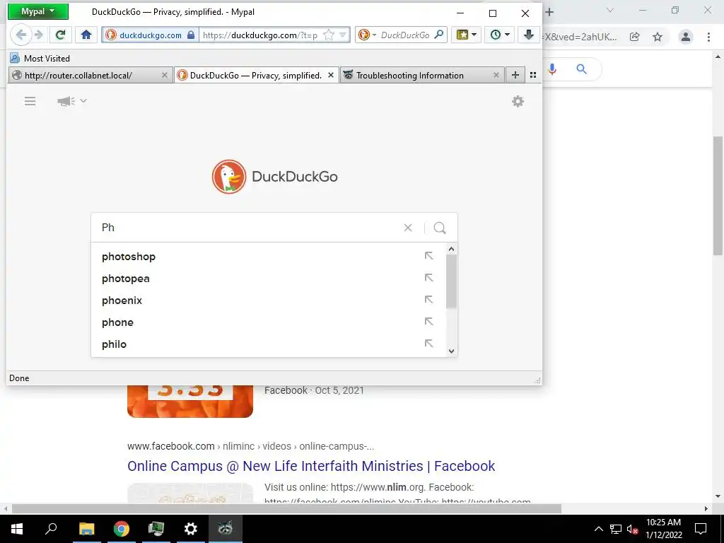
Task: Open Mypal home page icon
Action: 86,35
